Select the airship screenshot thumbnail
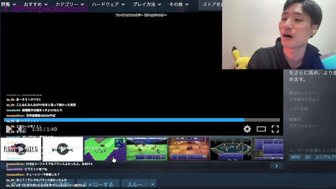The width and height of the screenshot is (336, 189). 231,149
